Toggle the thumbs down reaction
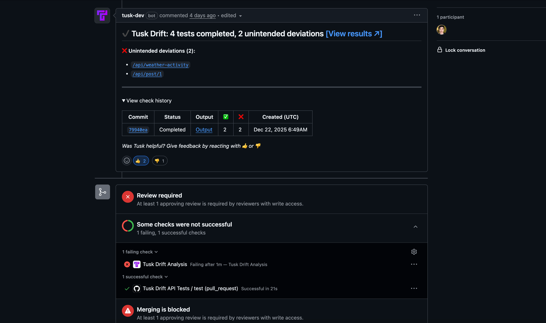546x323 pixels. click(159, 160)
